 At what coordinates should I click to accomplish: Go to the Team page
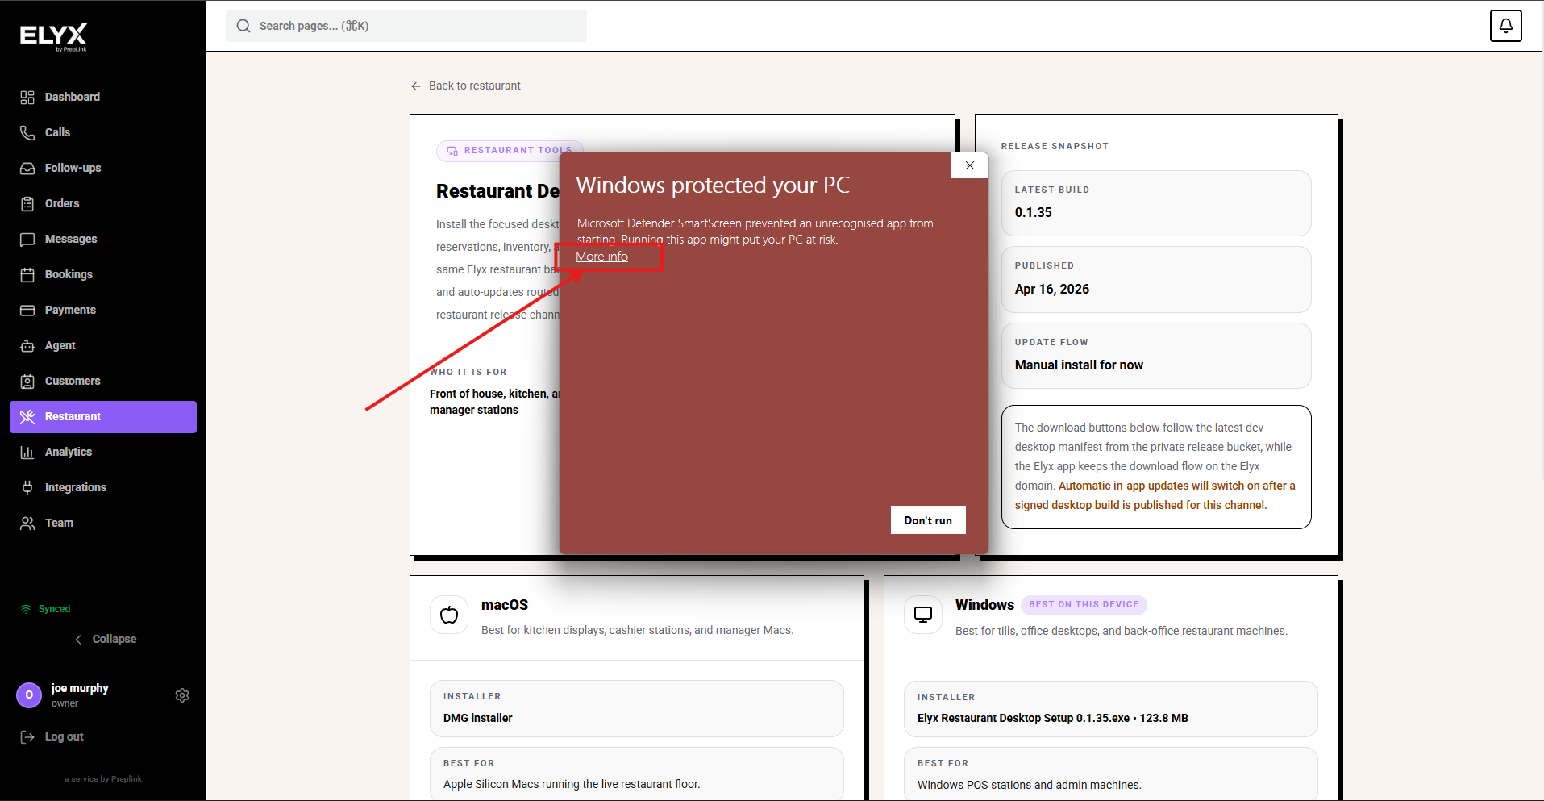tap(103, 523)
